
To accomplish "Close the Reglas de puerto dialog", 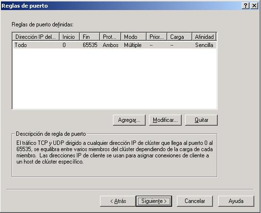I will (x=254, y=6).
